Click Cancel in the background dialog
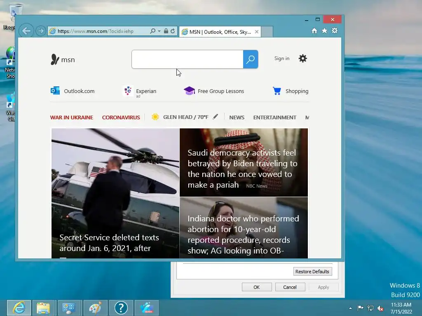This screenshot has width=422, height=316. point(290,287)
